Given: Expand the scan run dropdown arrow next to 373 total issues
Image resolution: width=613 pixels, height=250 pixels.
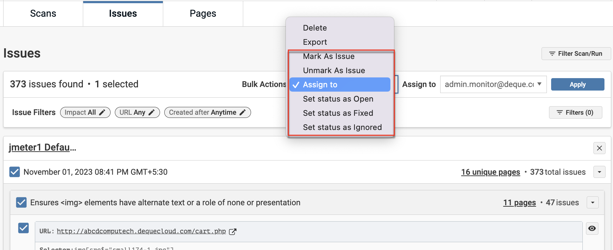Looking at the screenshot, I should pos(599,172).
